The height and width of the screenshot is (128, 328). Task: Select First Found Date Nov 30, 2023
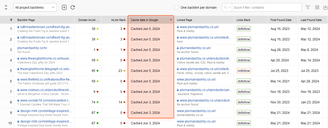[x=280, y=102]
